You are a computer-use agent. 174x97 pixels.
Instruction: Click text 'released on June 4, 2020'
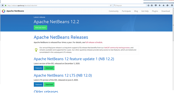pos(68,80)
